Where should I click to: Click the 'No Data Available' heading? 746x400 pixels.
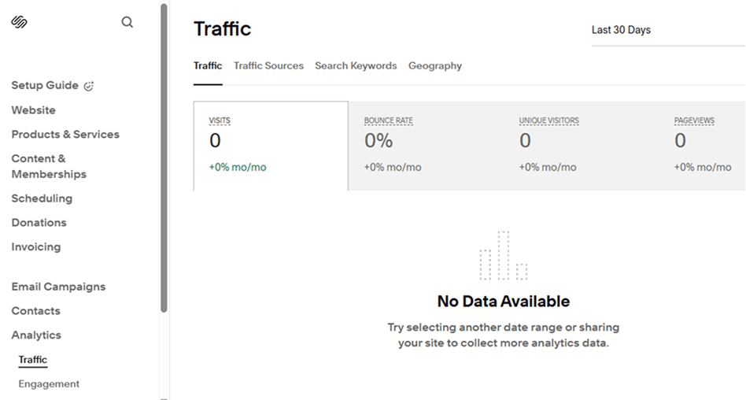504,302
